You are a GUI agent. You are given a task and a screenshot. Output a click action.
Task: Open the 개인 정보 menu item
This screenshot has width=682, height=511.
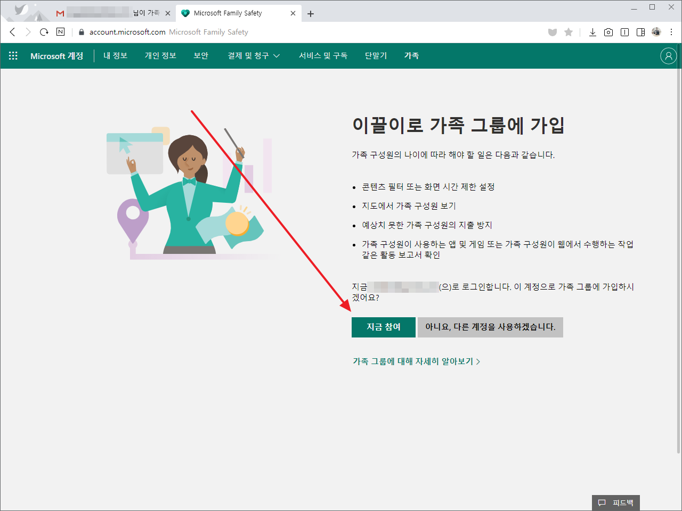coord(160,56)
